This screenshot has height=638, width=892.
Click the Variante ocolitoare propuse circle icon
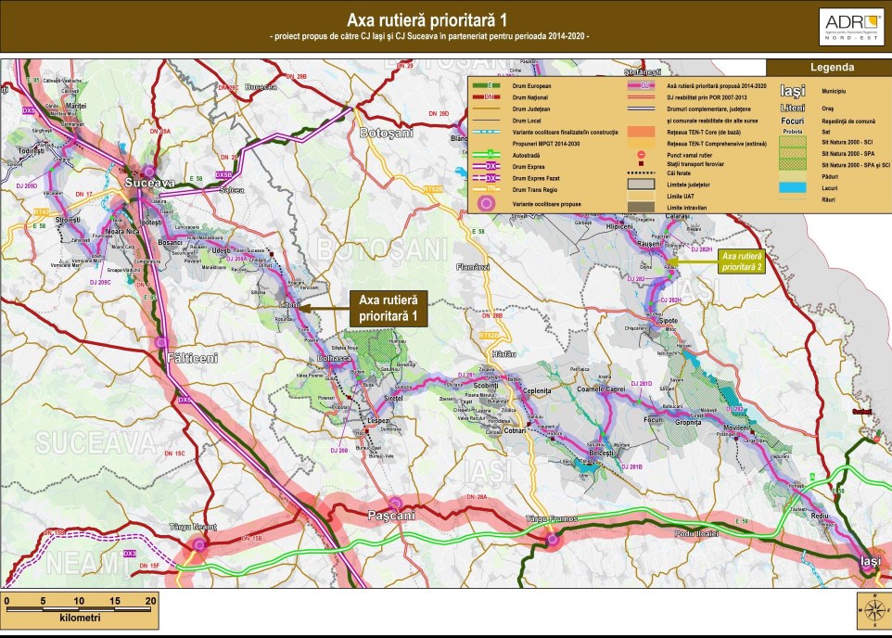point(488,203)
